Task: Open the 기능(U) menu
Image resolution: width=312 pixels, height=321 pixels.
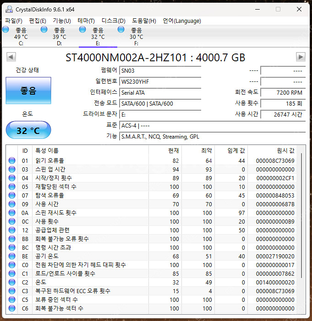Action: tap(62, 21)
